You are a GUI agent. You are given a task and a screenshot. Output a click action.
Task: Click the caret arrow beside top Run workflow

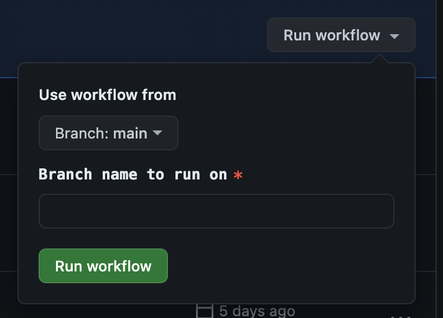(x=394, y=36)
